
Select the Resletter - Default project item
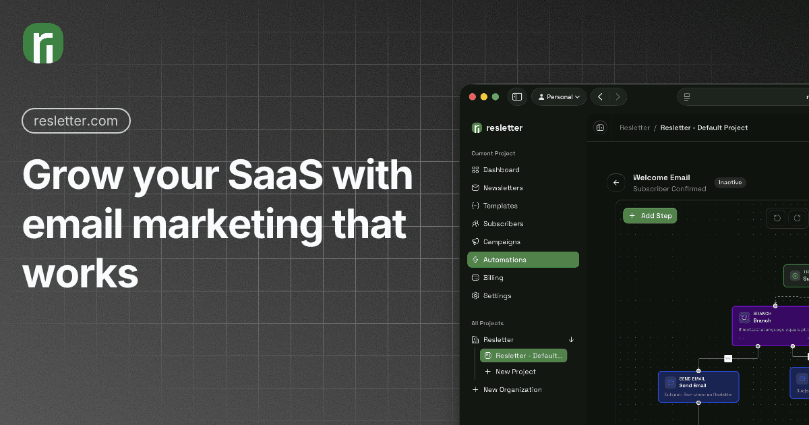click(x=524, y=356)
